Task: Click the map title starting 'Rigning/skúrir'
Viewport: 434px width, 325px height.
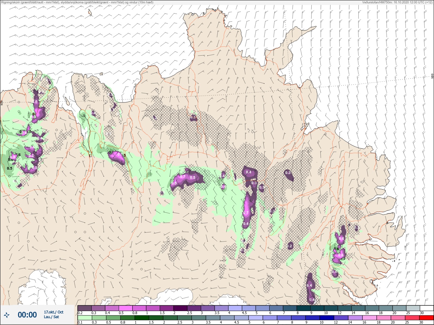Action: tap(77, 2)
